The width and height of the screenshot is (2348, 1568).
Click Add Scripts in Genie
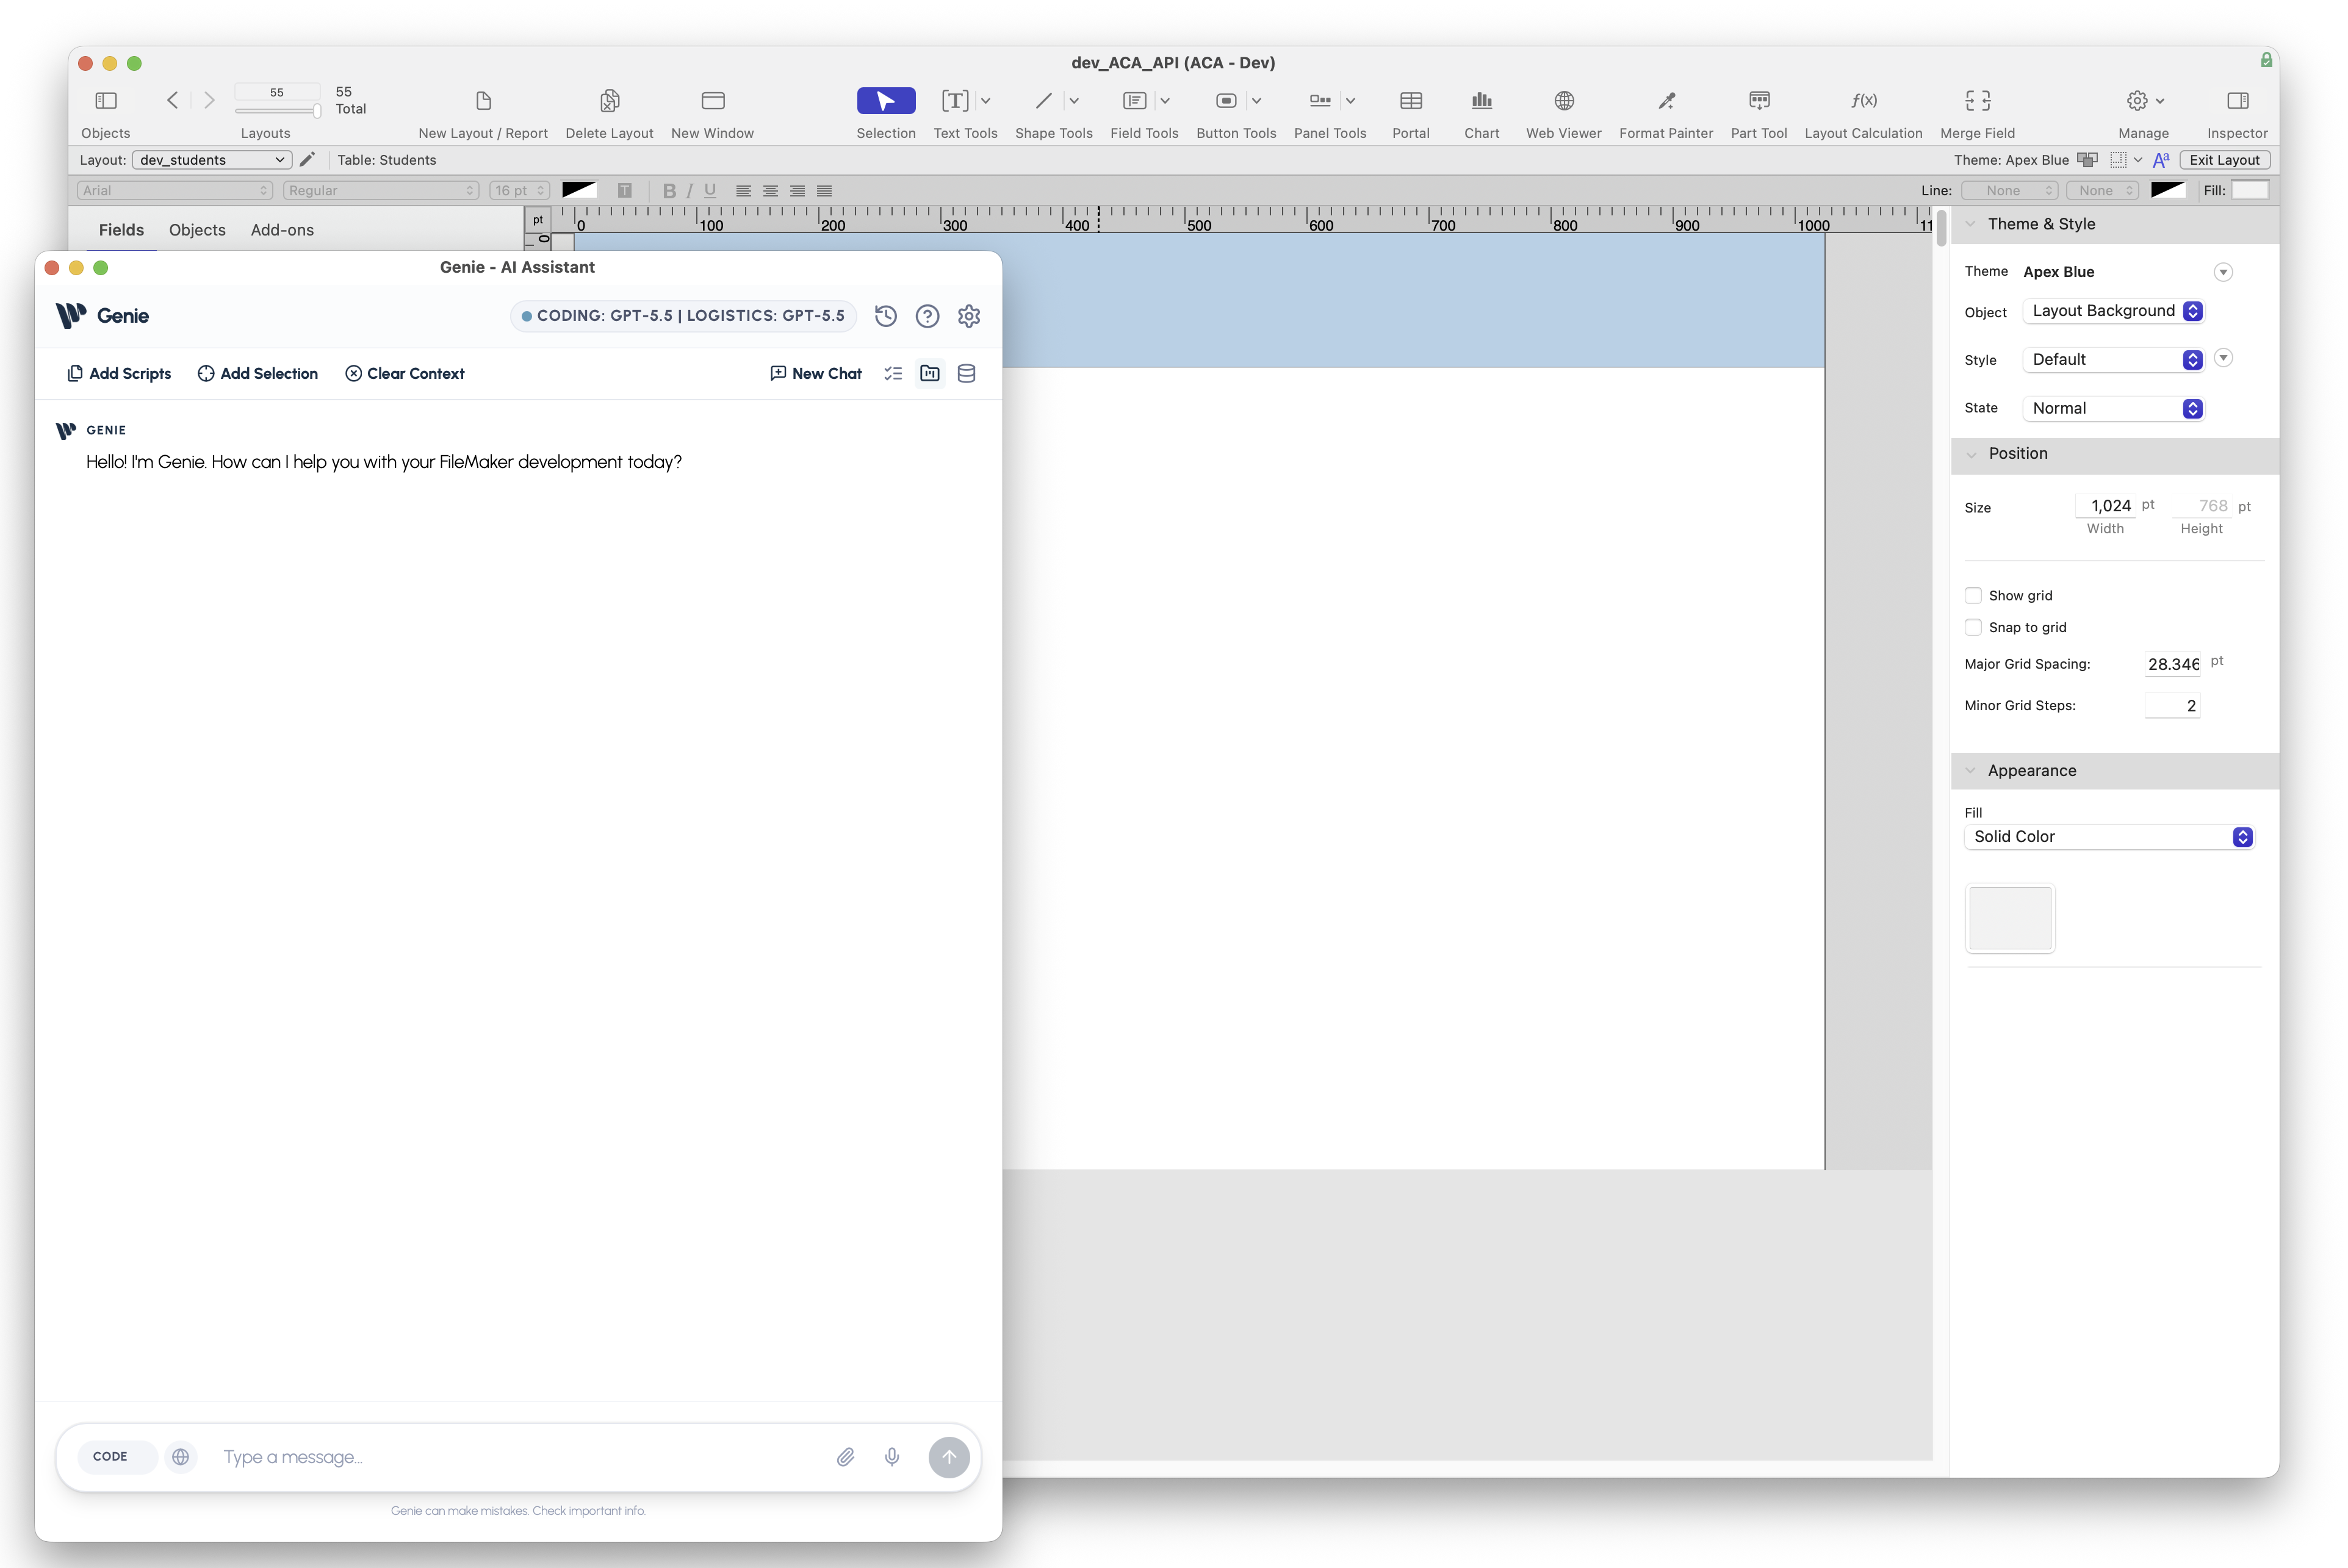point(118,373)
